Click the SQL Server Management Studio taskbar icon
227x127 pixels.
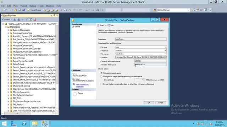pyautogui.click(x=45, y=124)
